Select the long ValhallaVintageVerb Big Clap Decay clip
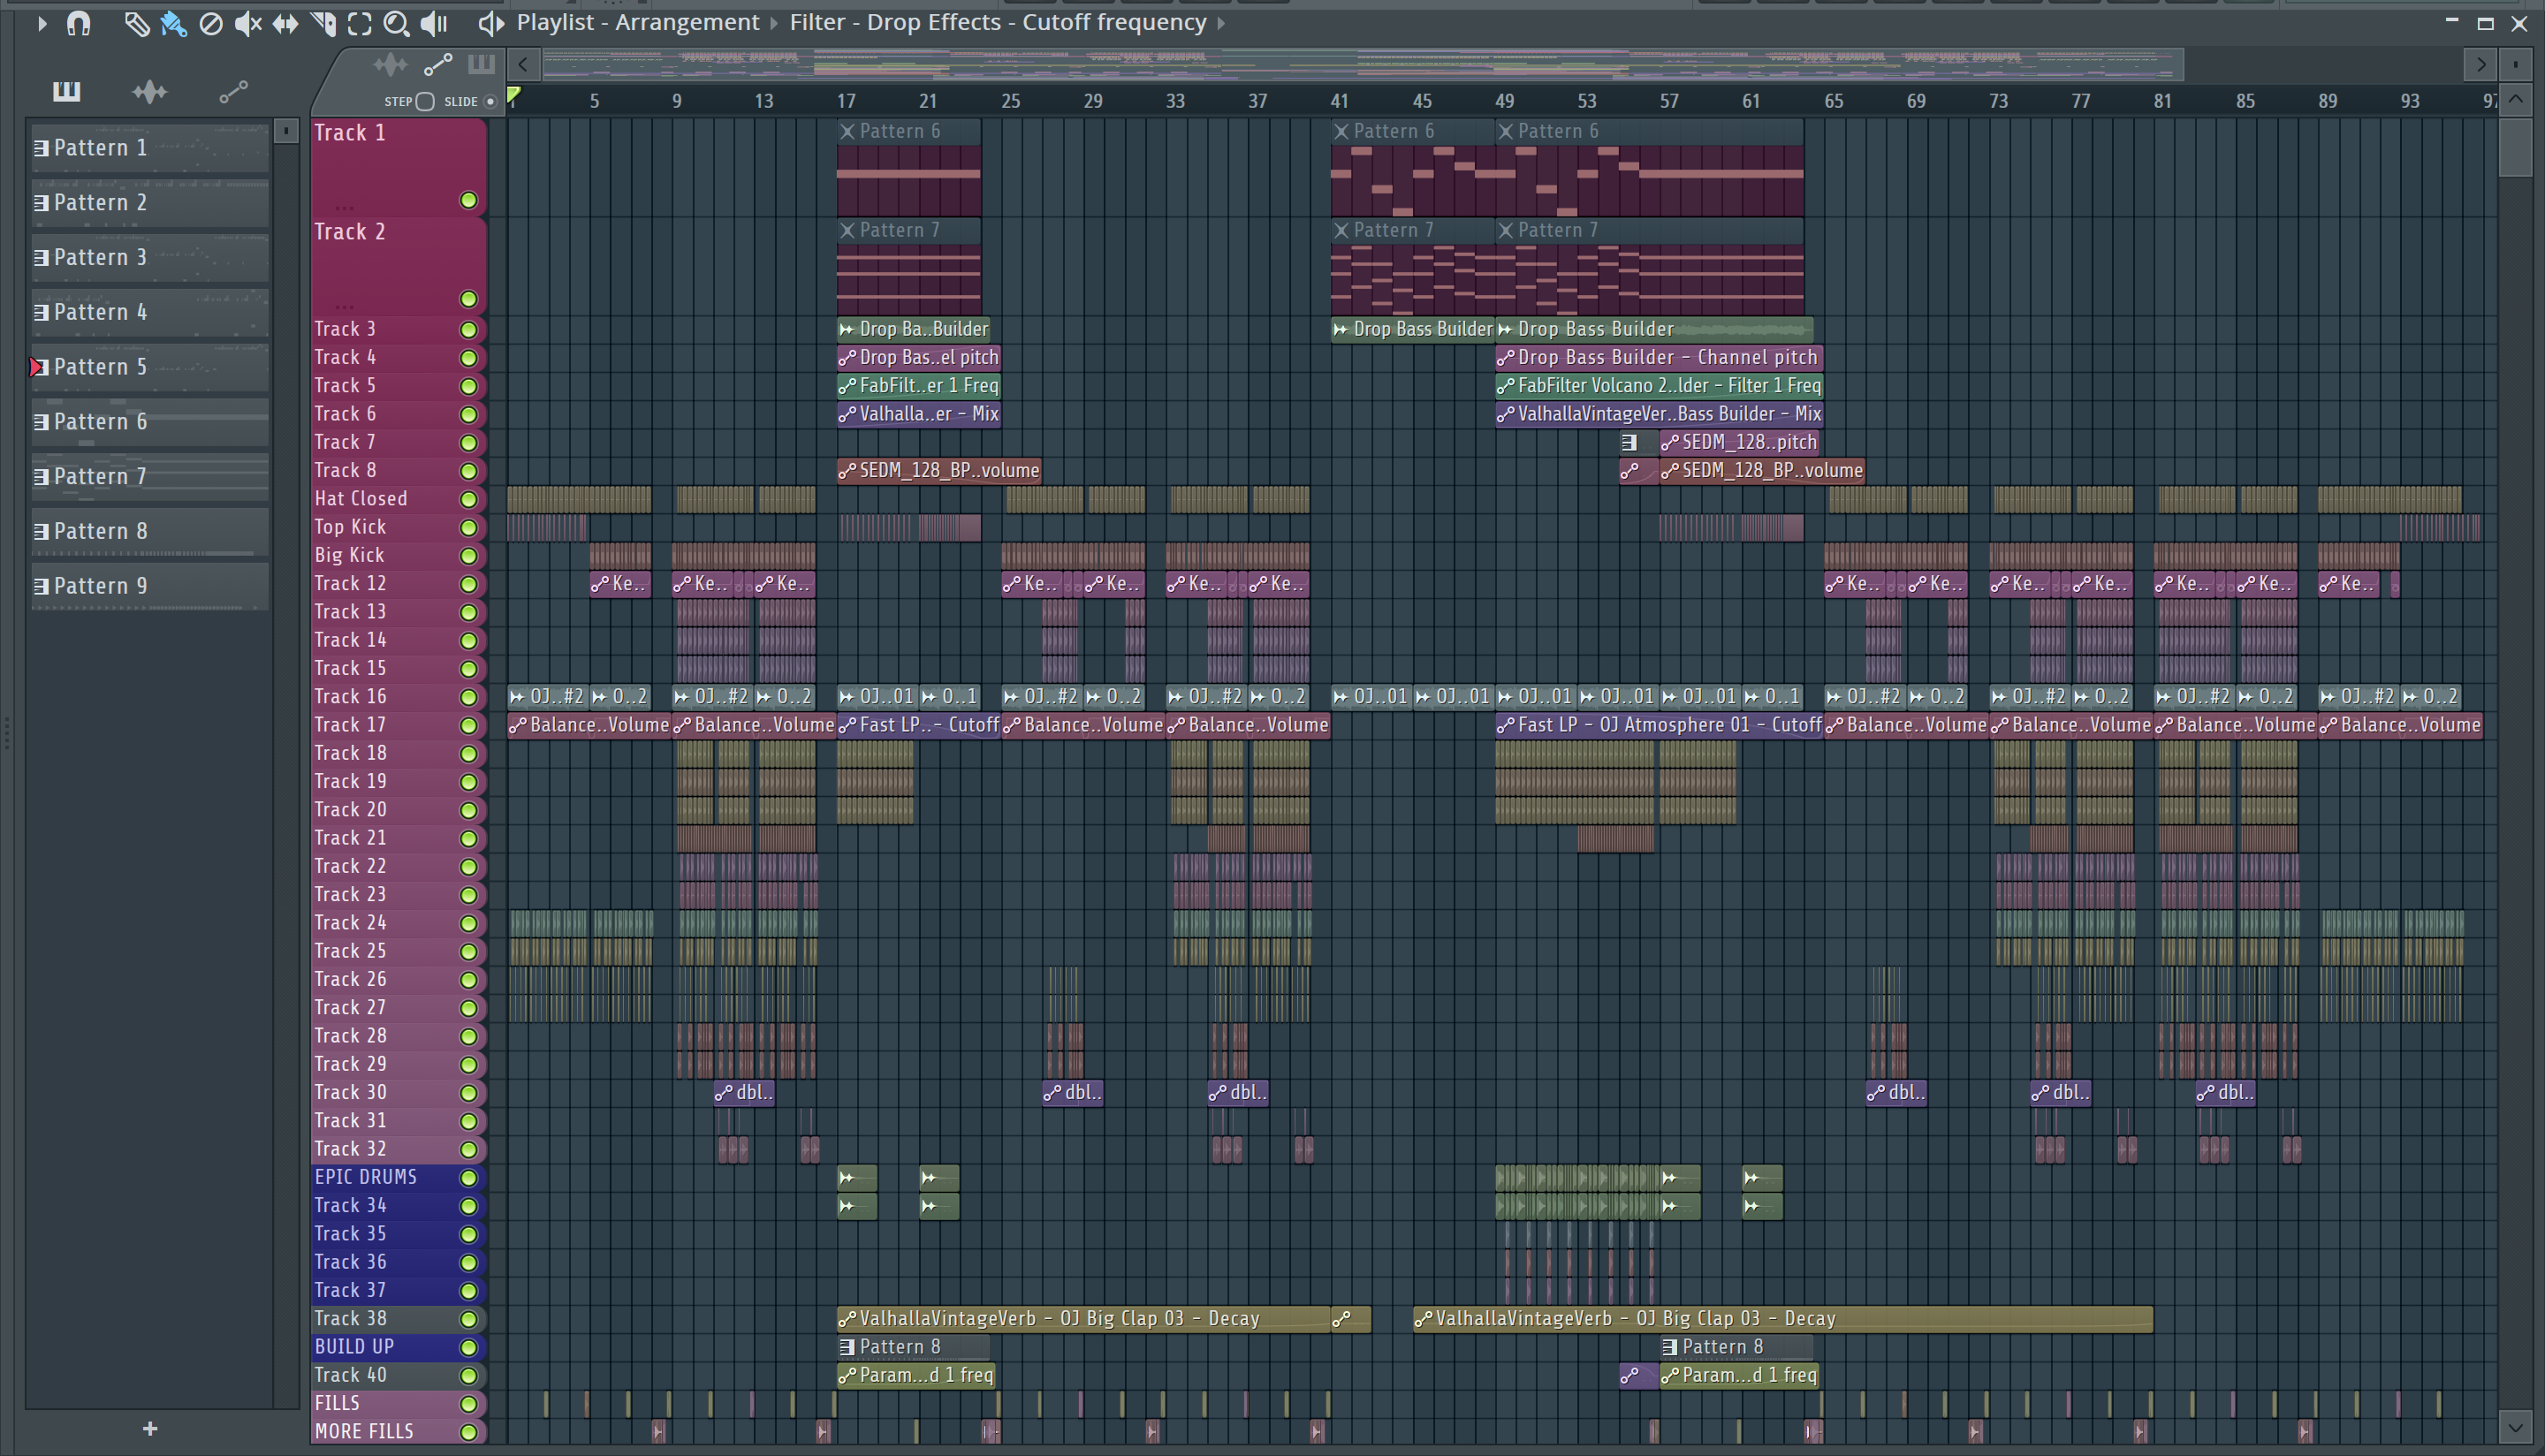This screenshot has height=1456, width=2545. (x=1783, y=1319)
